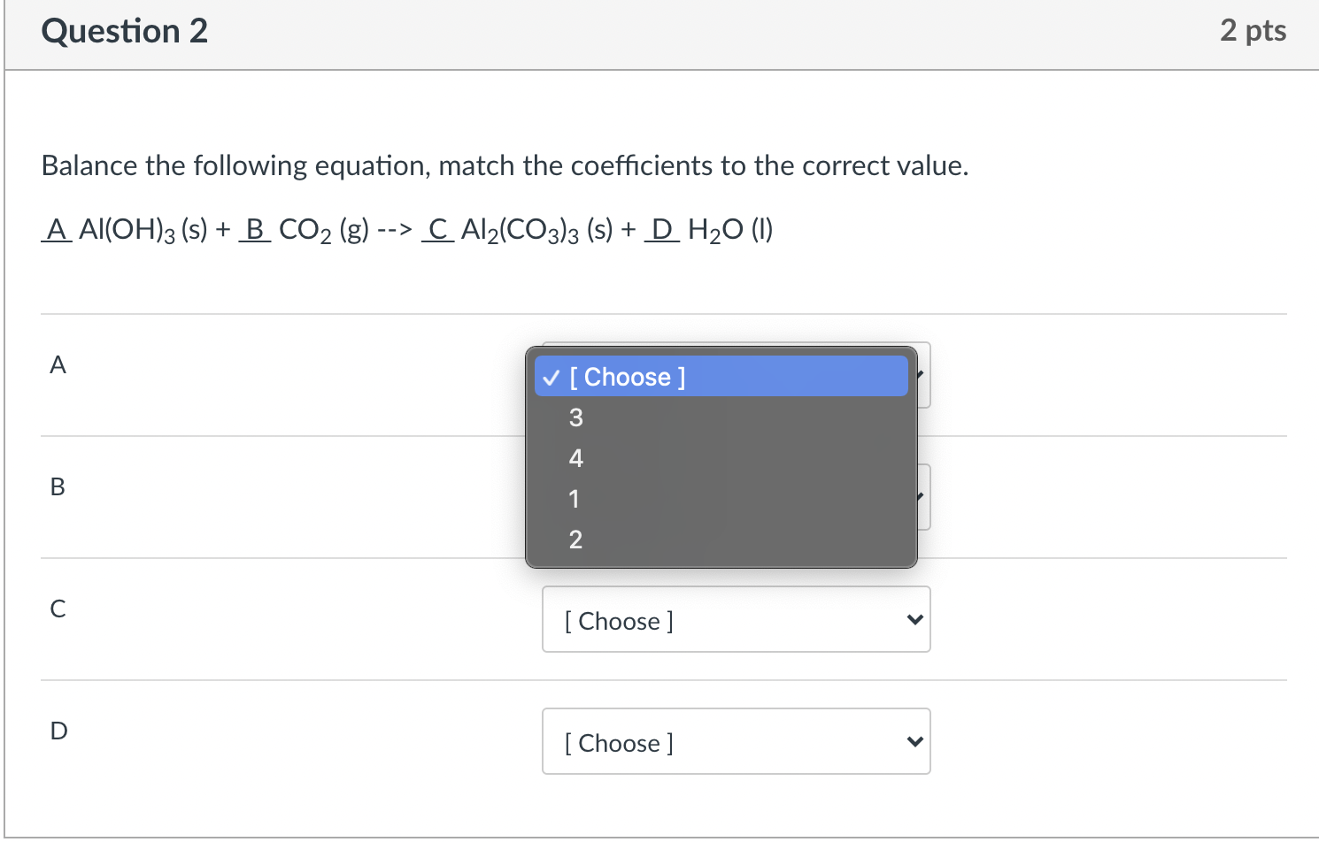Click the Balance the following equation instruction text
This screenshot has height=842, width=1319.
[x=505, y=165]
